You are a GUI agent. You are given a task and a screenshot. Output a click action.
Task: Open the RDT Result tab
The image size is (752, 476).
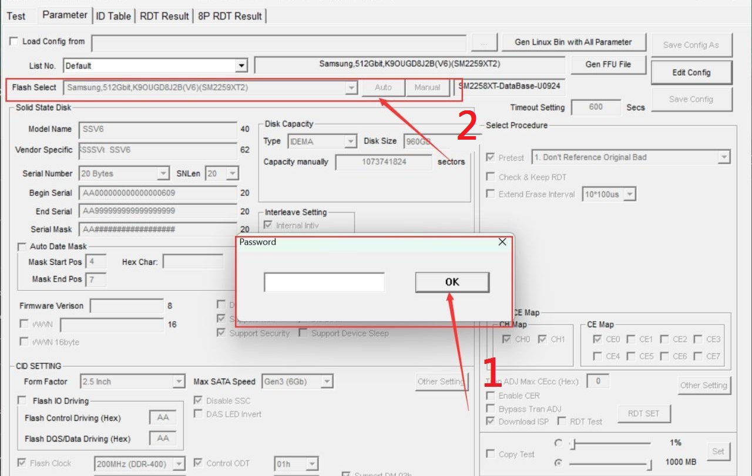click(x=164, y=16)
